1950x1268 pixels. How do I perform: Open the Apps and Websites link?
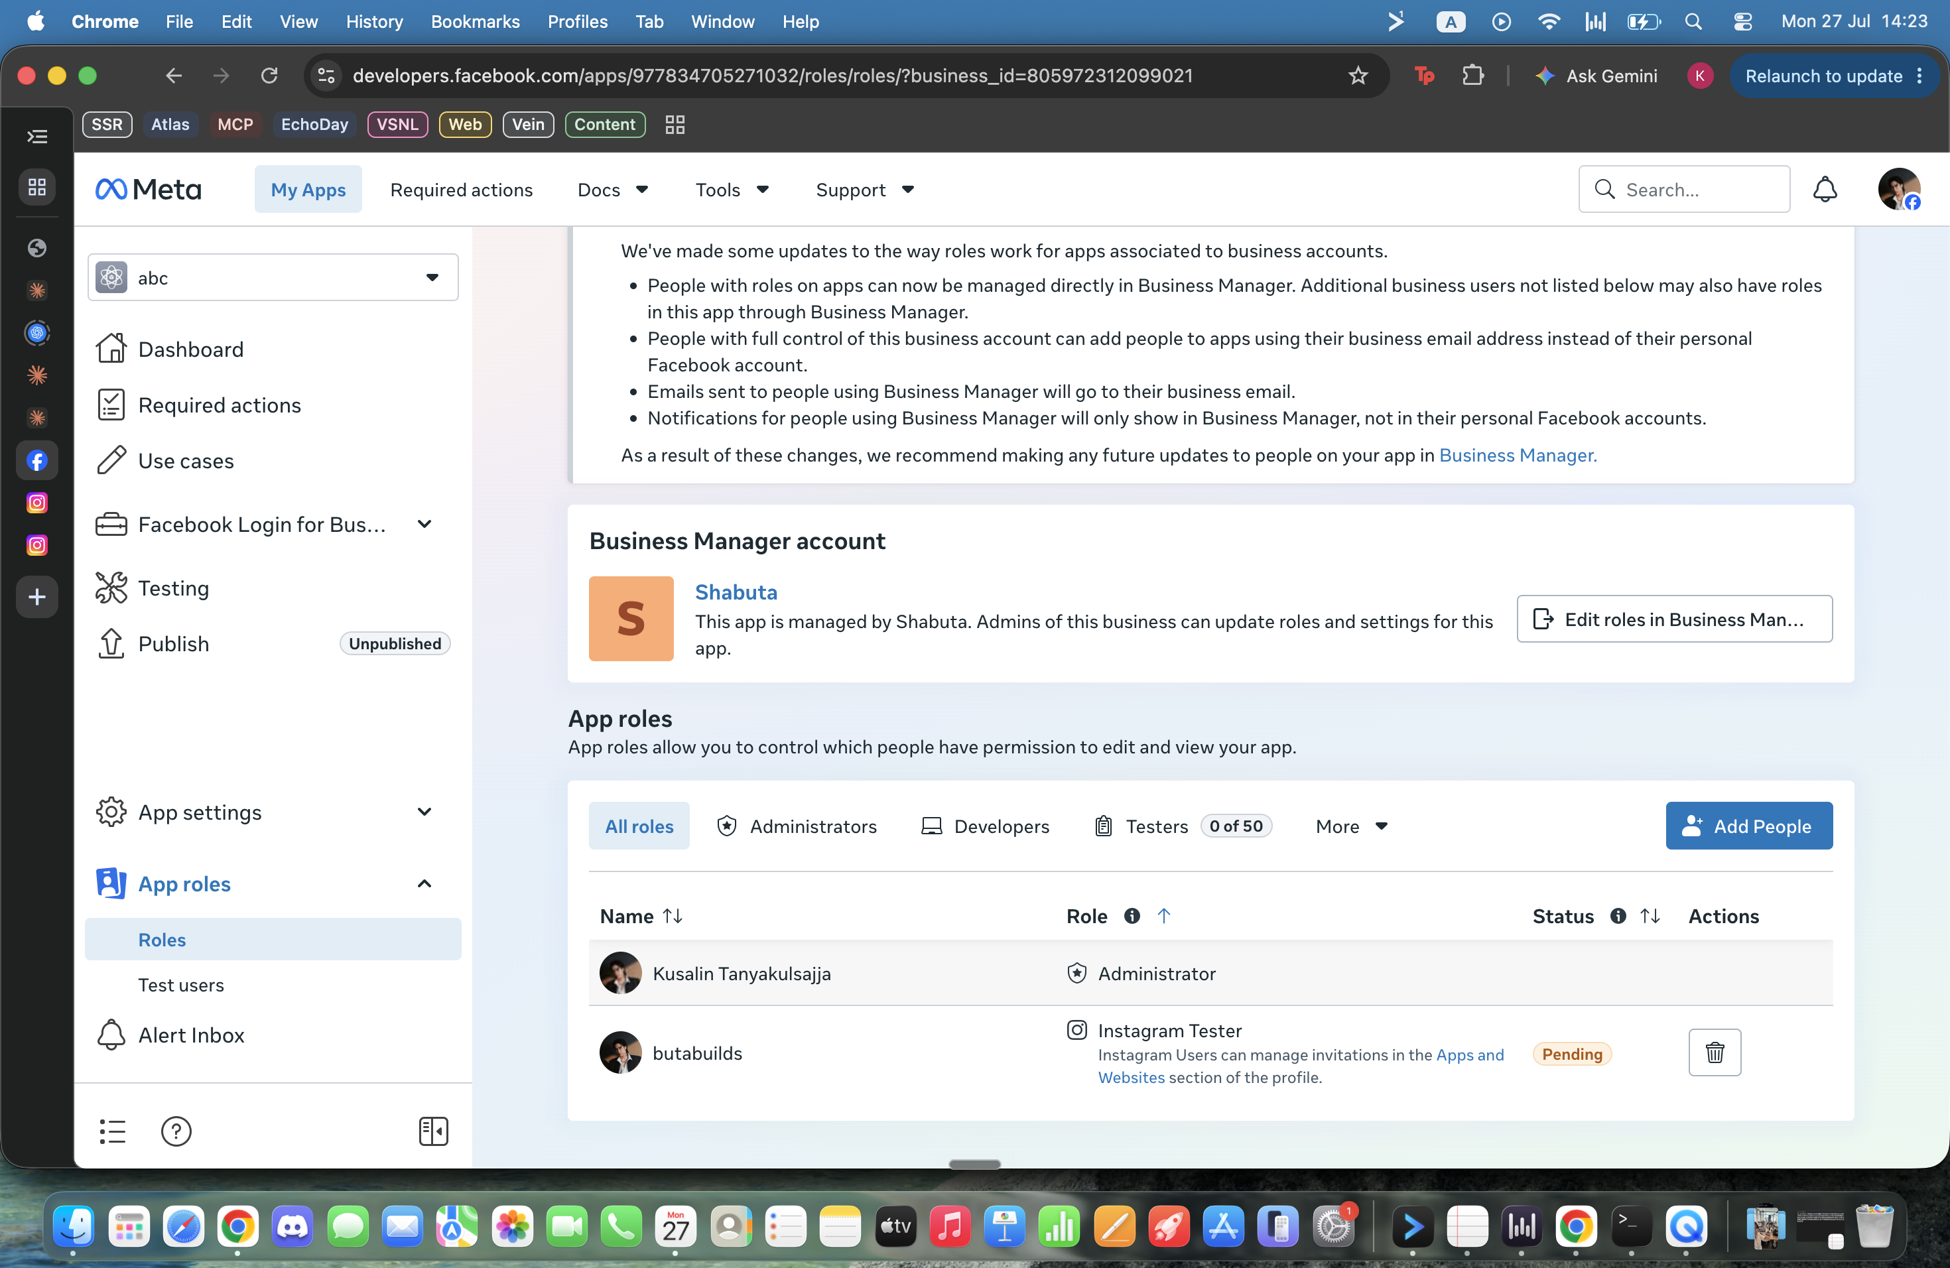pos(1470,1055)
